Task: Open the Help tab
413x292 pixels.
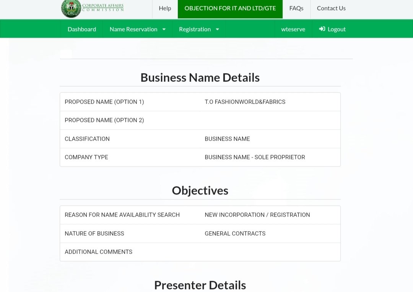Action: click(165, 8)
